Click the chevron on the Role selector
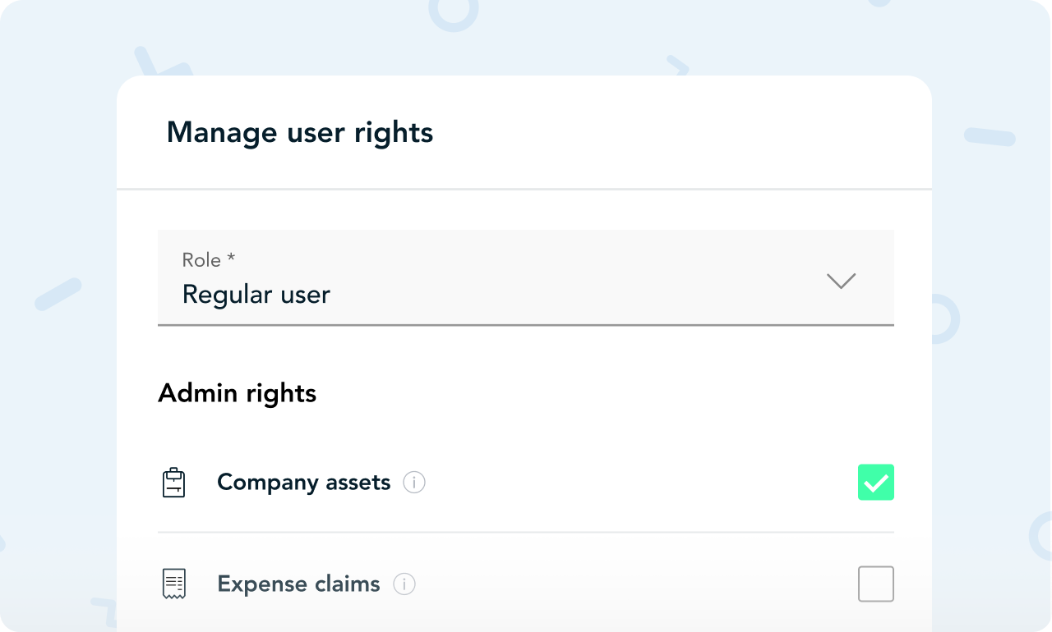The width and height of the screenshot is (1052, 632). click(x=840, y=281)
